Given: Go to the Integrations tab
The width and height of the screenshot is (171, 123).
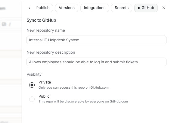Looking at the screenshot, I should click(95, 8).
